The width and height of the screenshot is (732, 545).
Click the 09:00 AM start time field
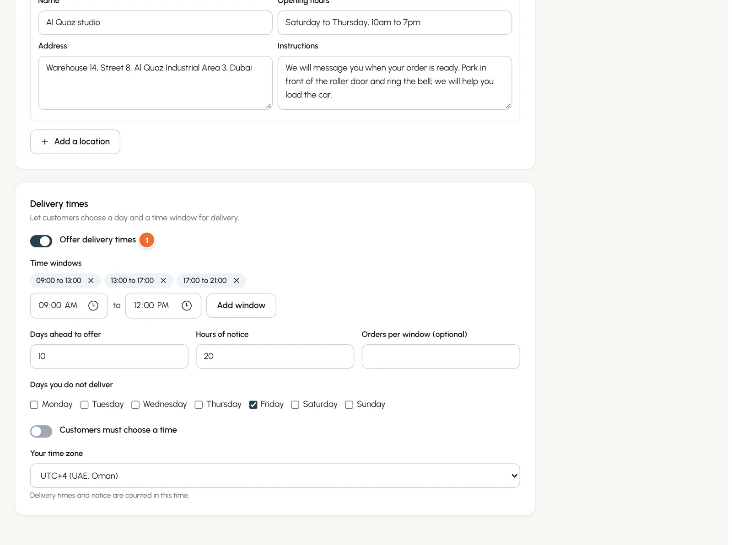coord(69,305)
